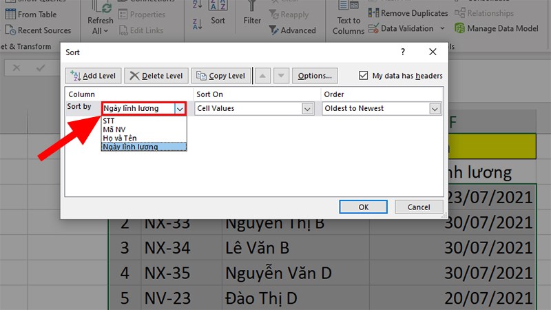Click Edit Links in the ribbon

click(x=141, y=30)
